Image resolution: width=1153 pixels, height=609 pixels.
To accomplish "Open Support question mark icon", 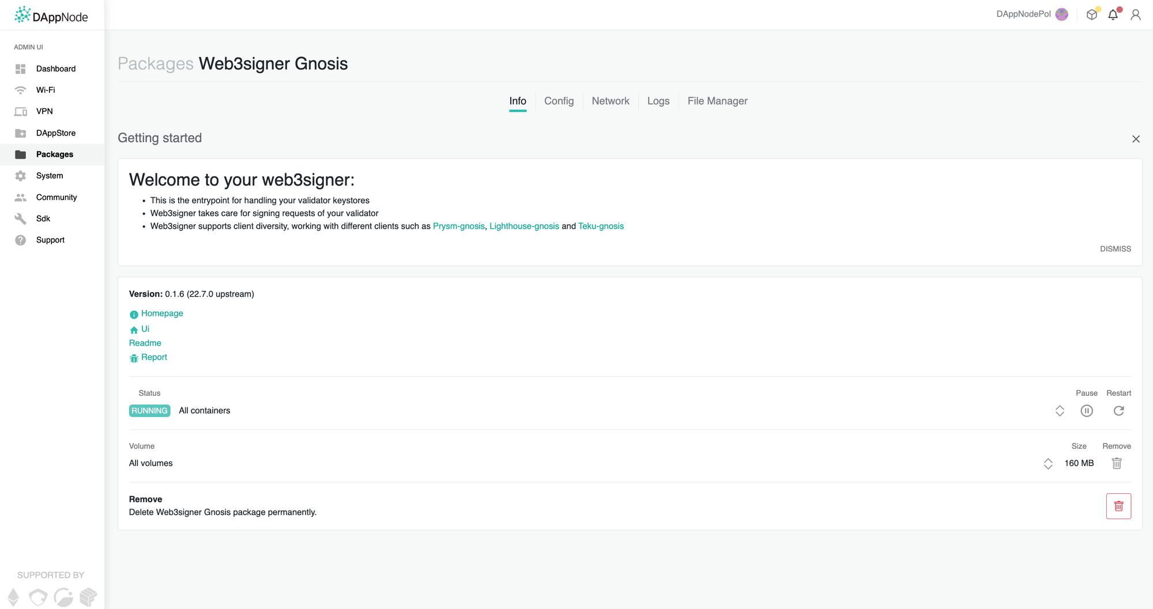I will click(x=20, y=240).
